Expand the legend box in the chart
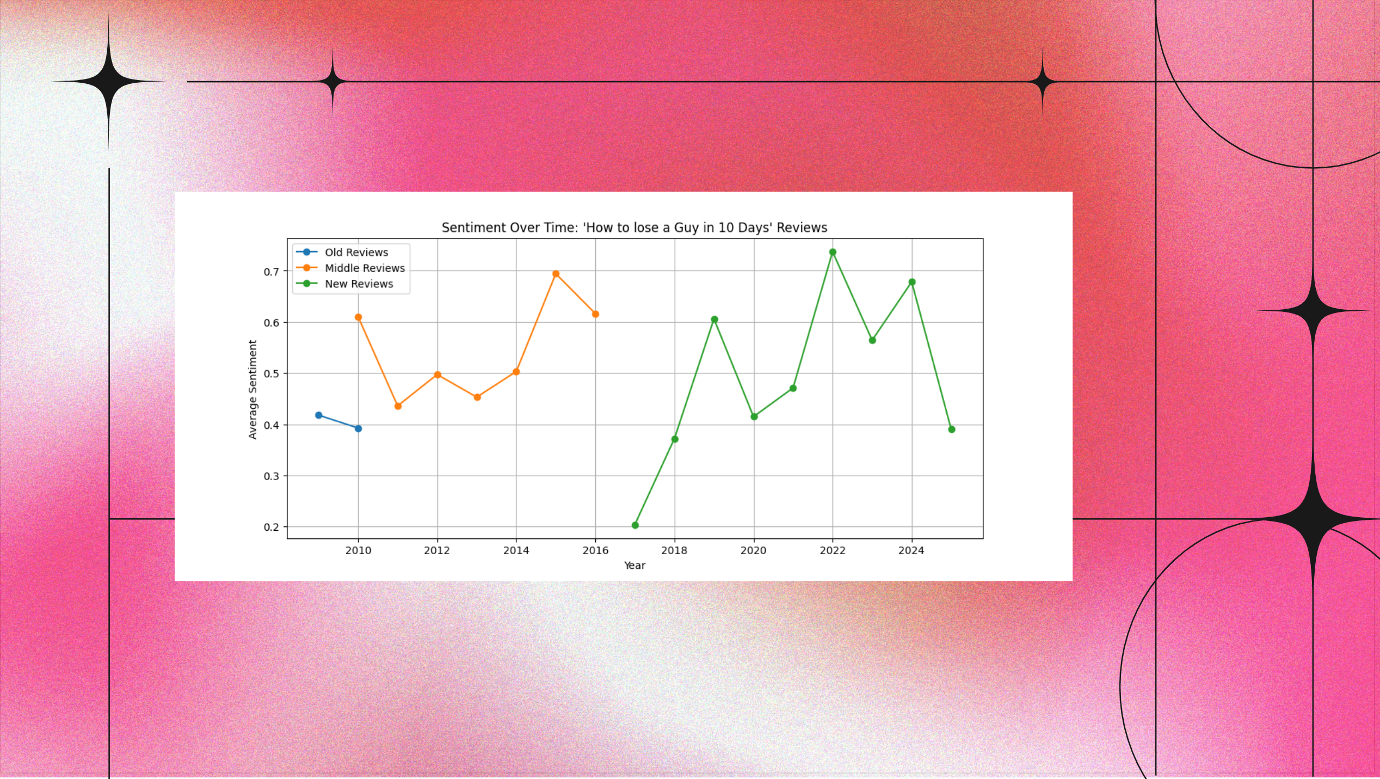 coord(351,268)
